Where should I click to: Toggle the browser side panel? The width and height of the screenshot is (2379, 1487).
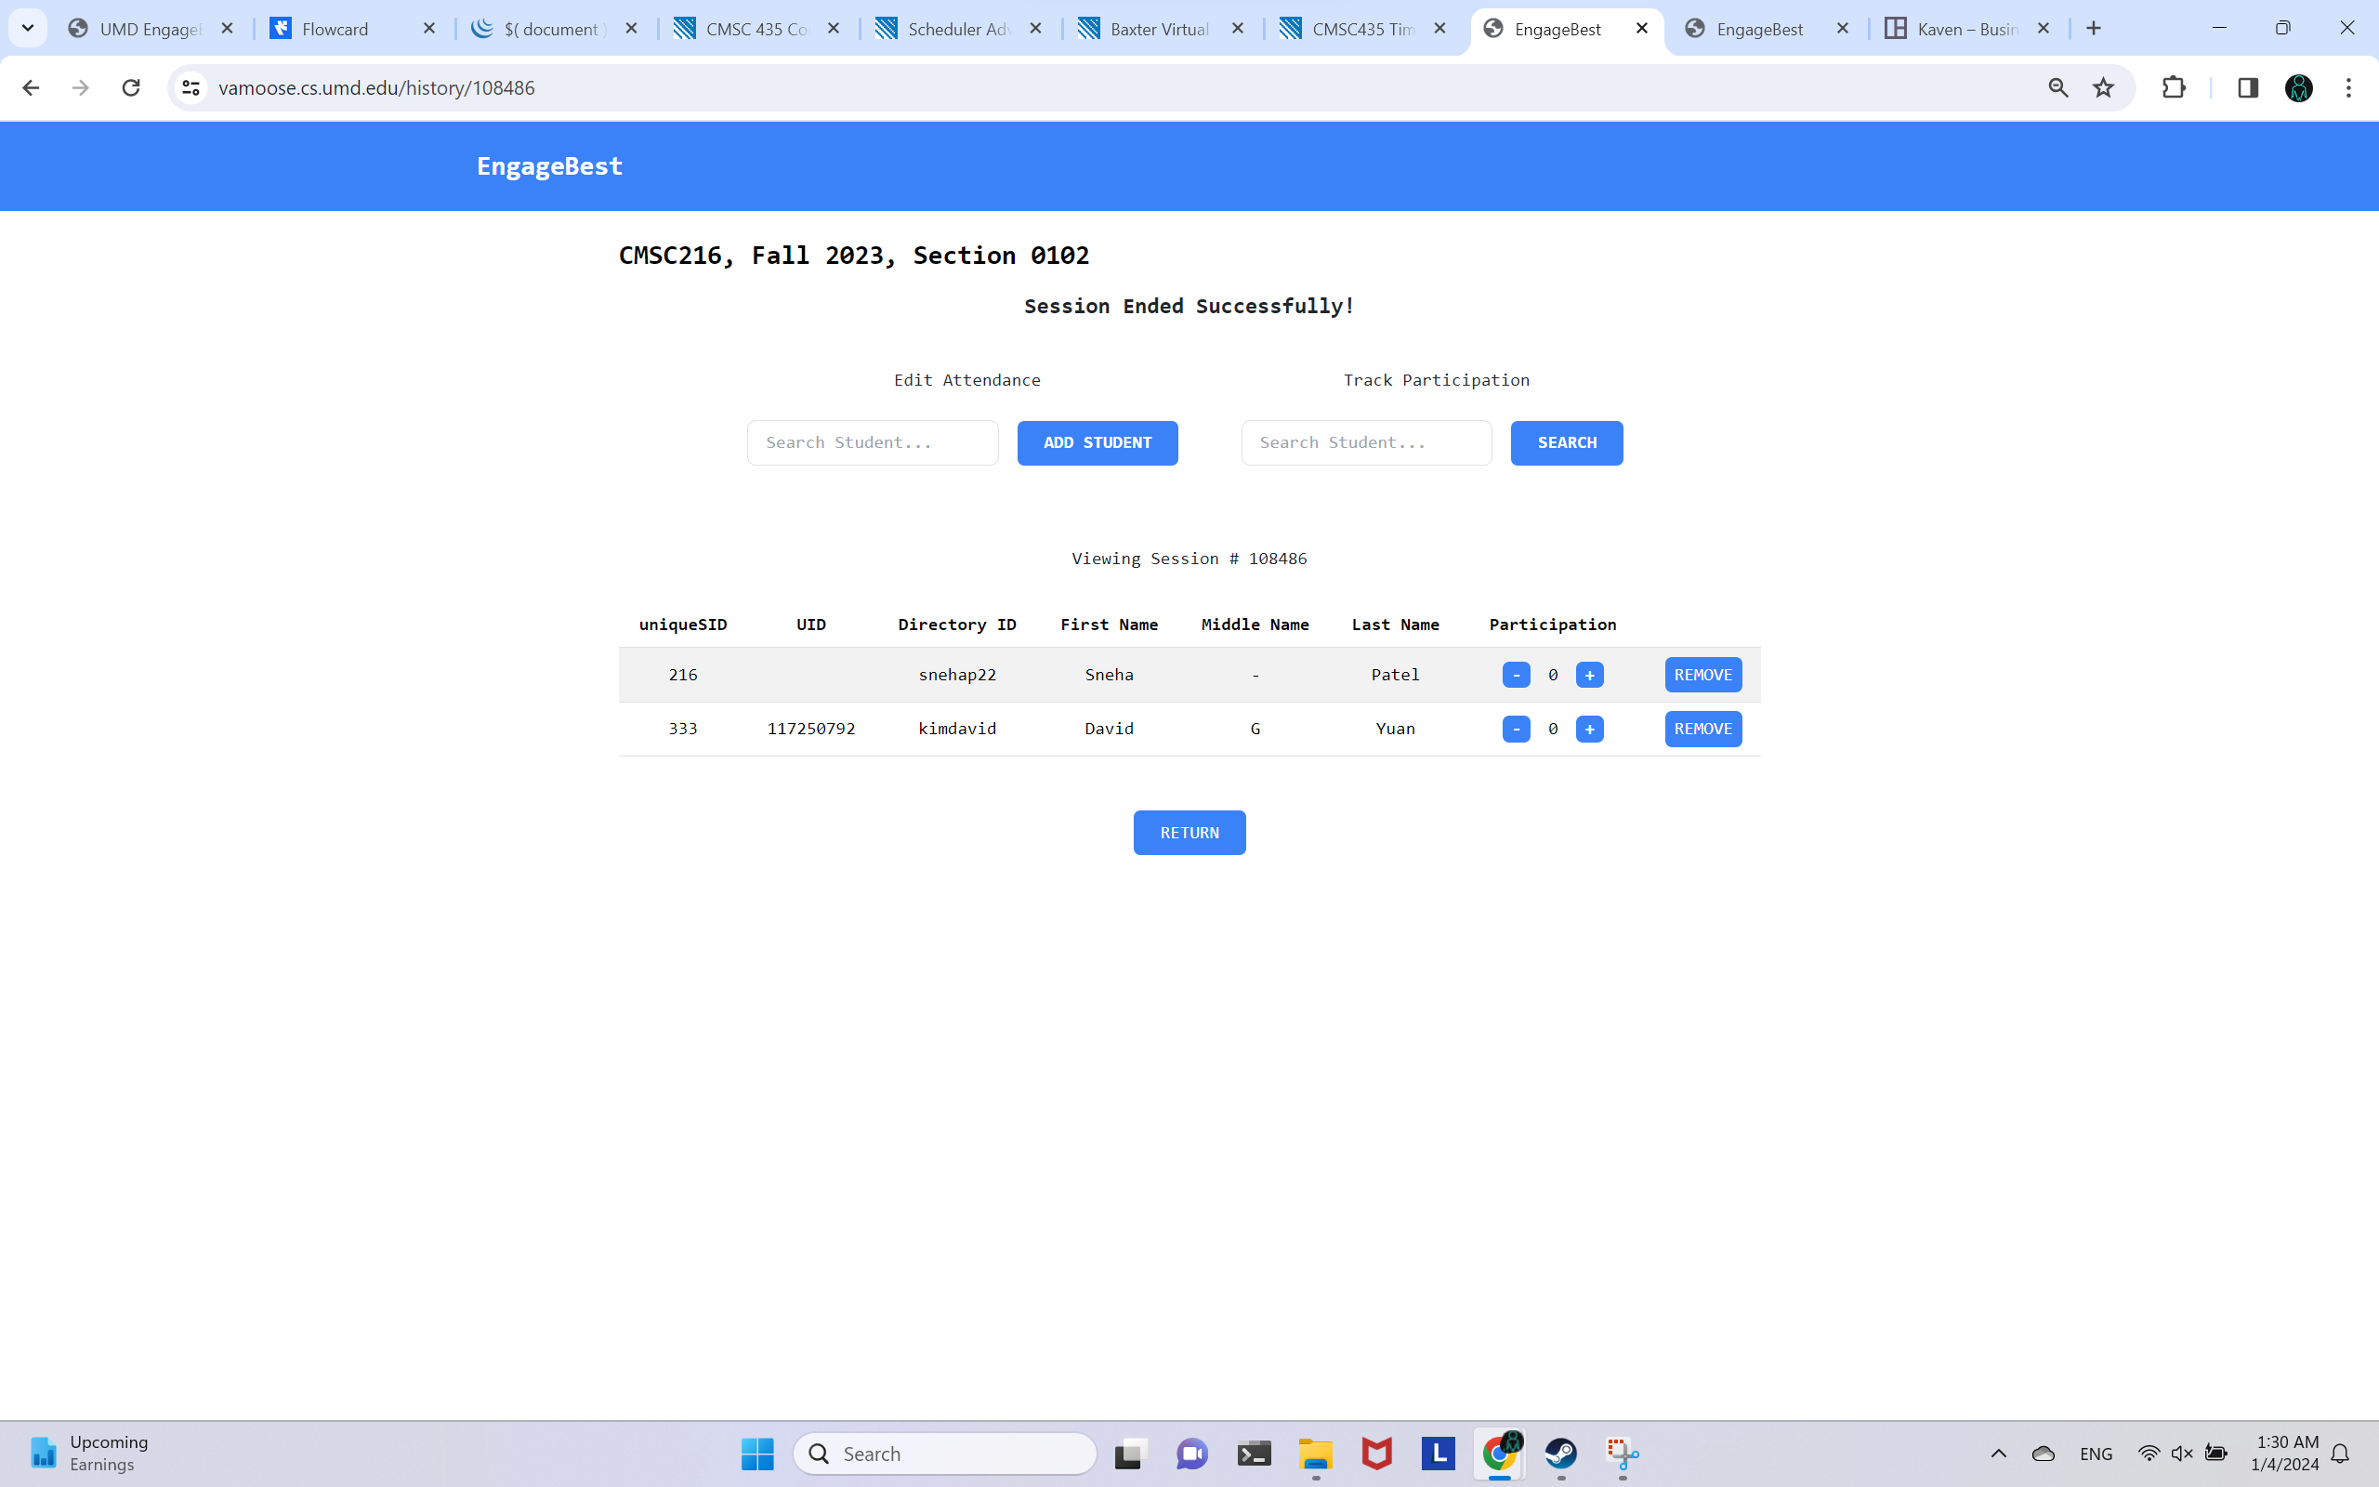[x=2247, y=88]
